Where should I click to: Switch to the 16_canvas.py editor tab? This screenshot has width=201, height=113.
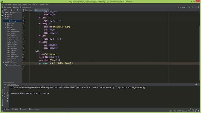28,10
